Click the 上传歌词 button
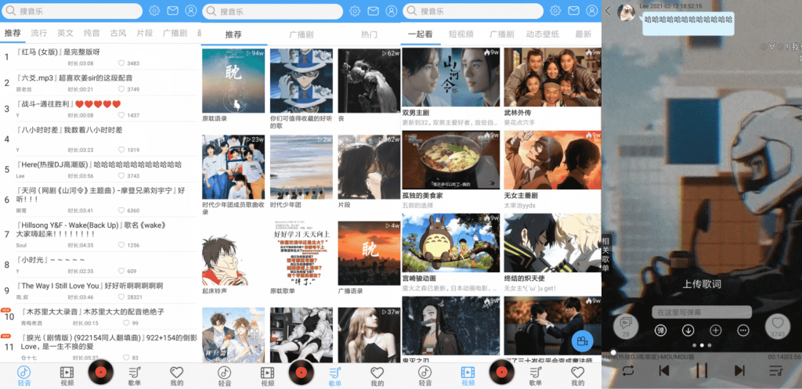 pyautogui.click(x=702, y=283)
